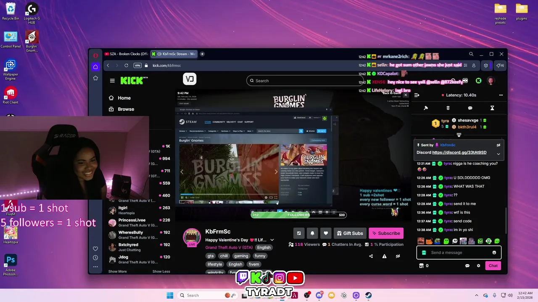The image size is (538, 302).
Task: Share the stream via share icon
Action: tap(371, 256)
